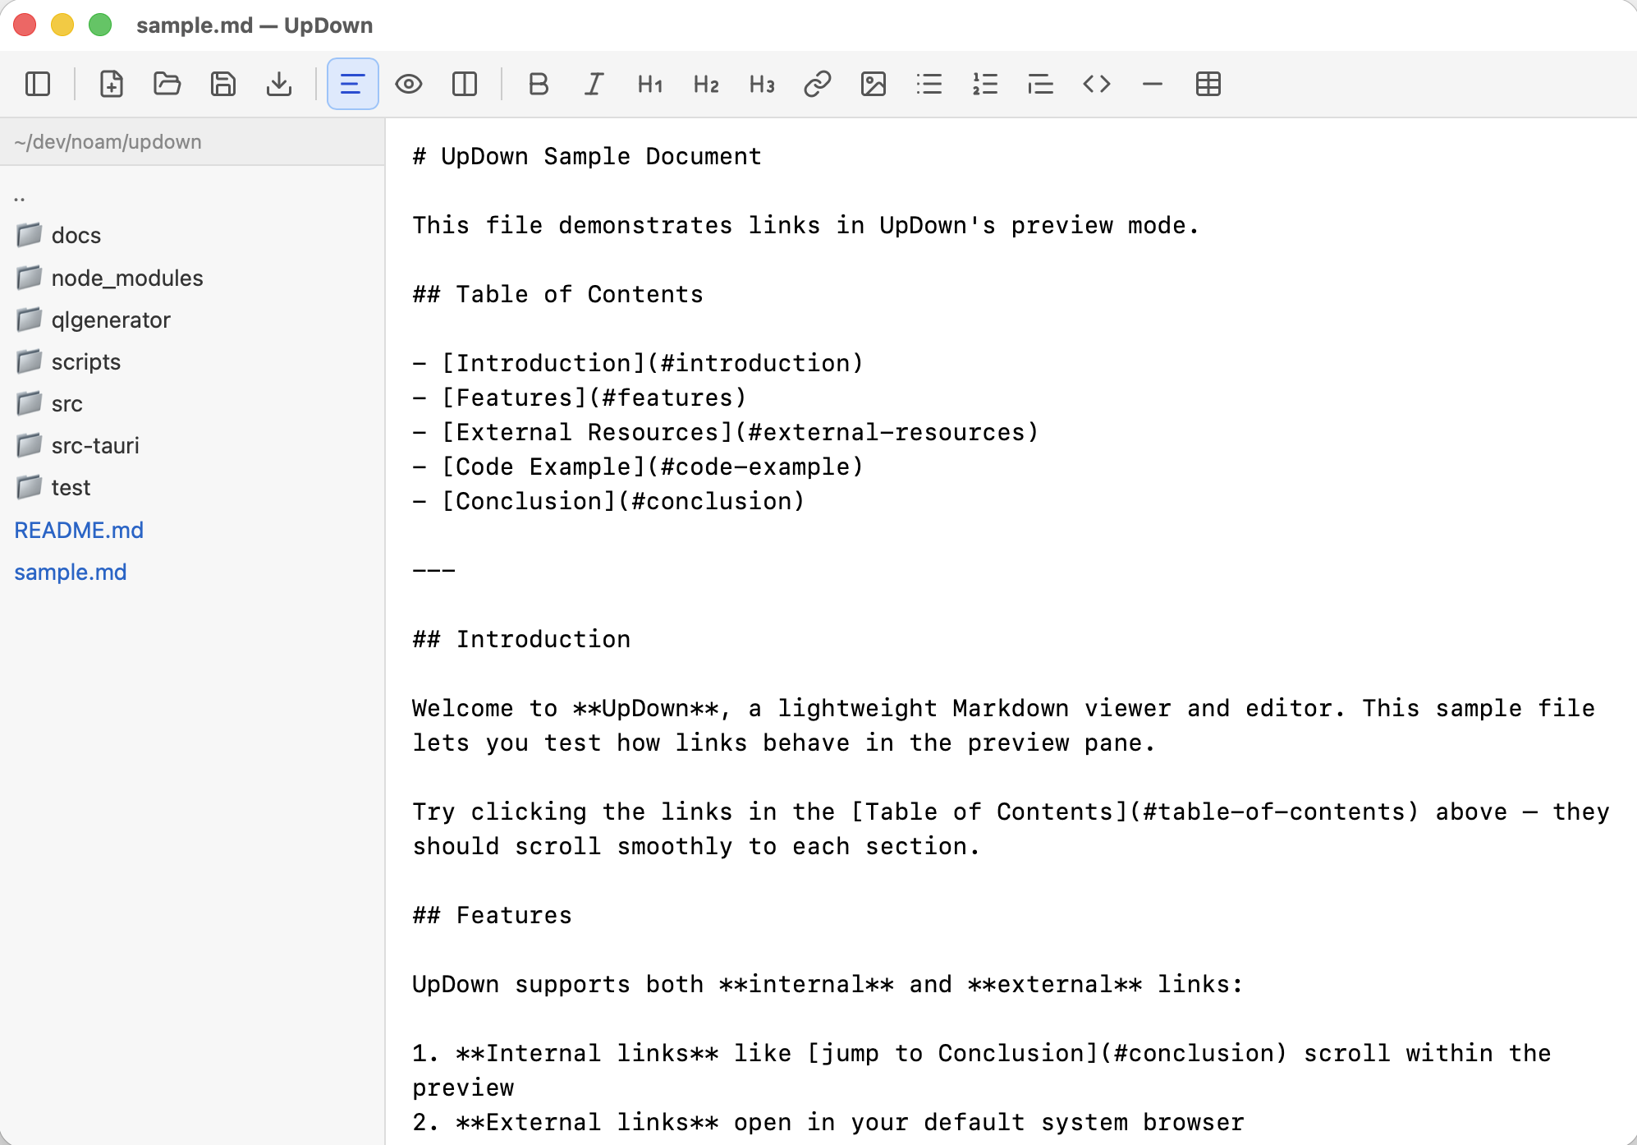Insert a hyperlink
This screenshot has width=1637, height=1145.
818,84
